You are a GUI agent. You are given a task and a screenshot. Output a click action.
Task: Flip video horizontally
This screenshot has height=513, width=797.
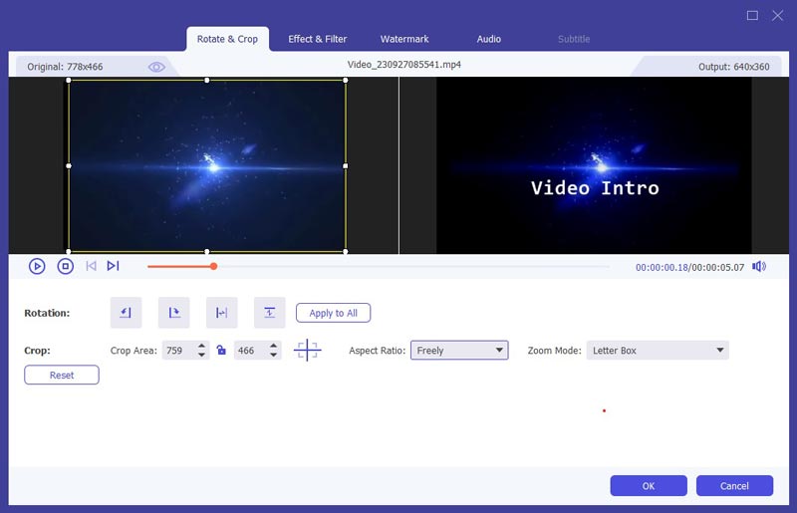pyautogui.click(x=221, y=313)
